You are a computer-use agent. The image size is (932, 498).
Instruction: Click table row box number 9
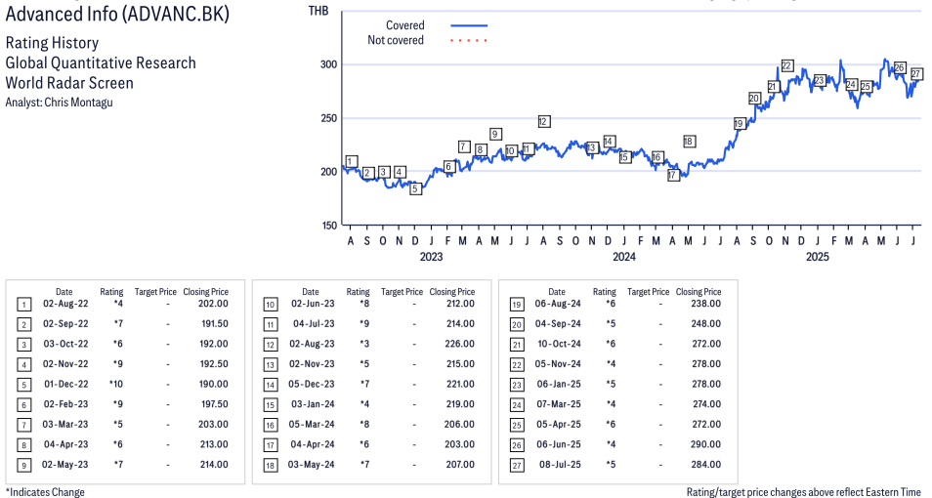[23, 466]
